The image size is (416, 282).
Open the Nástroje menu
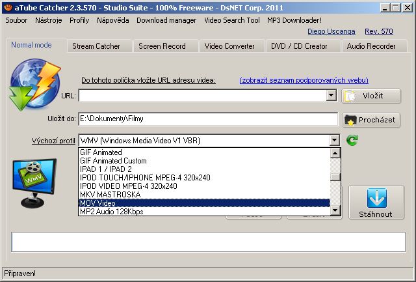coord(49,20)
